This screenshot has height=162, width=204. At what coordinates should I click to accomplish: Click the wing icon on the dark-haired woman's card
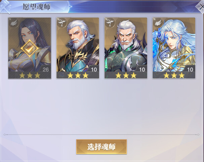pos(14,23)
